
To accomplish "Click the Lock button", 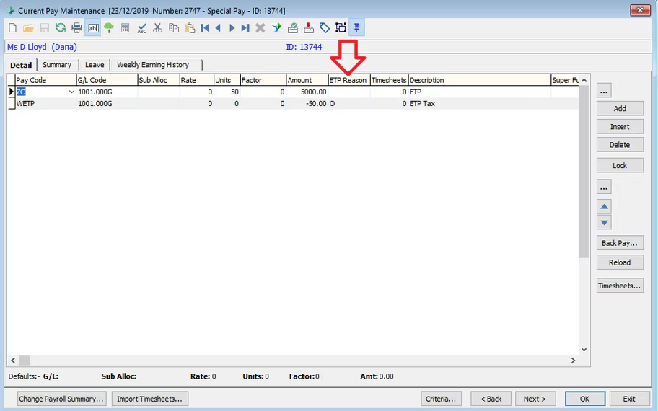I will [x=620, y=165].
